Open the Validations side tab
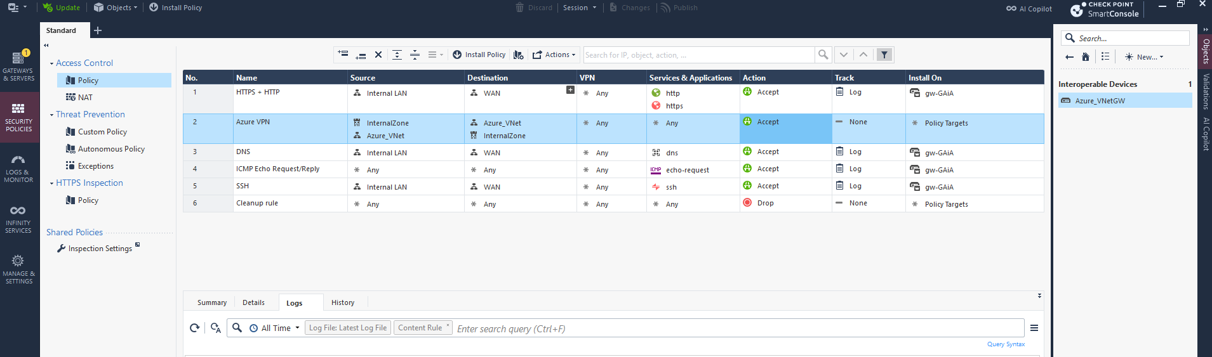Image resolution: width=1212 pixels, height=357 pixels. pyautogui.click(x=1206, y=91)
